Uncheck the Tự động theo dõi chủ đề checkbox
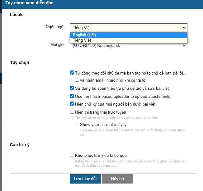The height and width of the screenshot is (191, 203). 72,73
